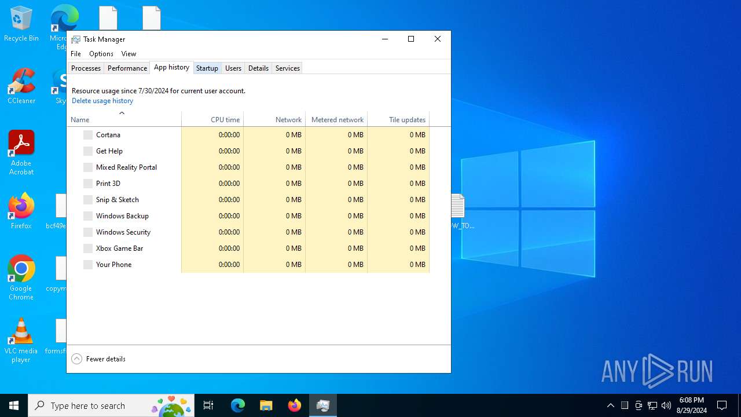The height and width of the screenshot is (417, 741).
Task: Switch to the Performance tab
Action: [127, 68]
